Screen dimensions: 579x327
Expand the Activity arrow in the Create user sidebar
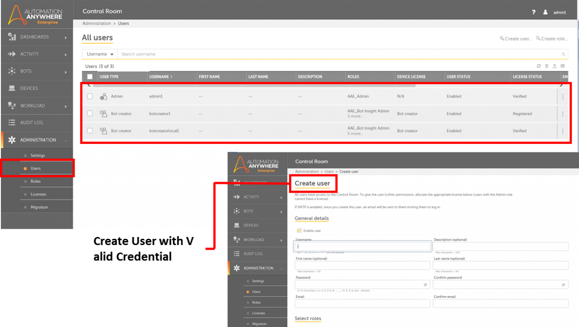[281, 198]
